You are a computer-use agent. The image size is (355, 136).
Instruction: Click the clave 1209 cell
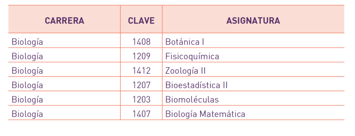coord(141,56)
